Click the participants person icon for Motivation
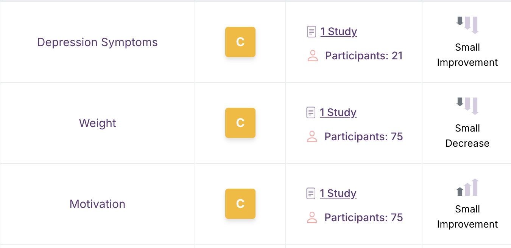This screenshot has height=248, width=511. (x=312, y=217)
